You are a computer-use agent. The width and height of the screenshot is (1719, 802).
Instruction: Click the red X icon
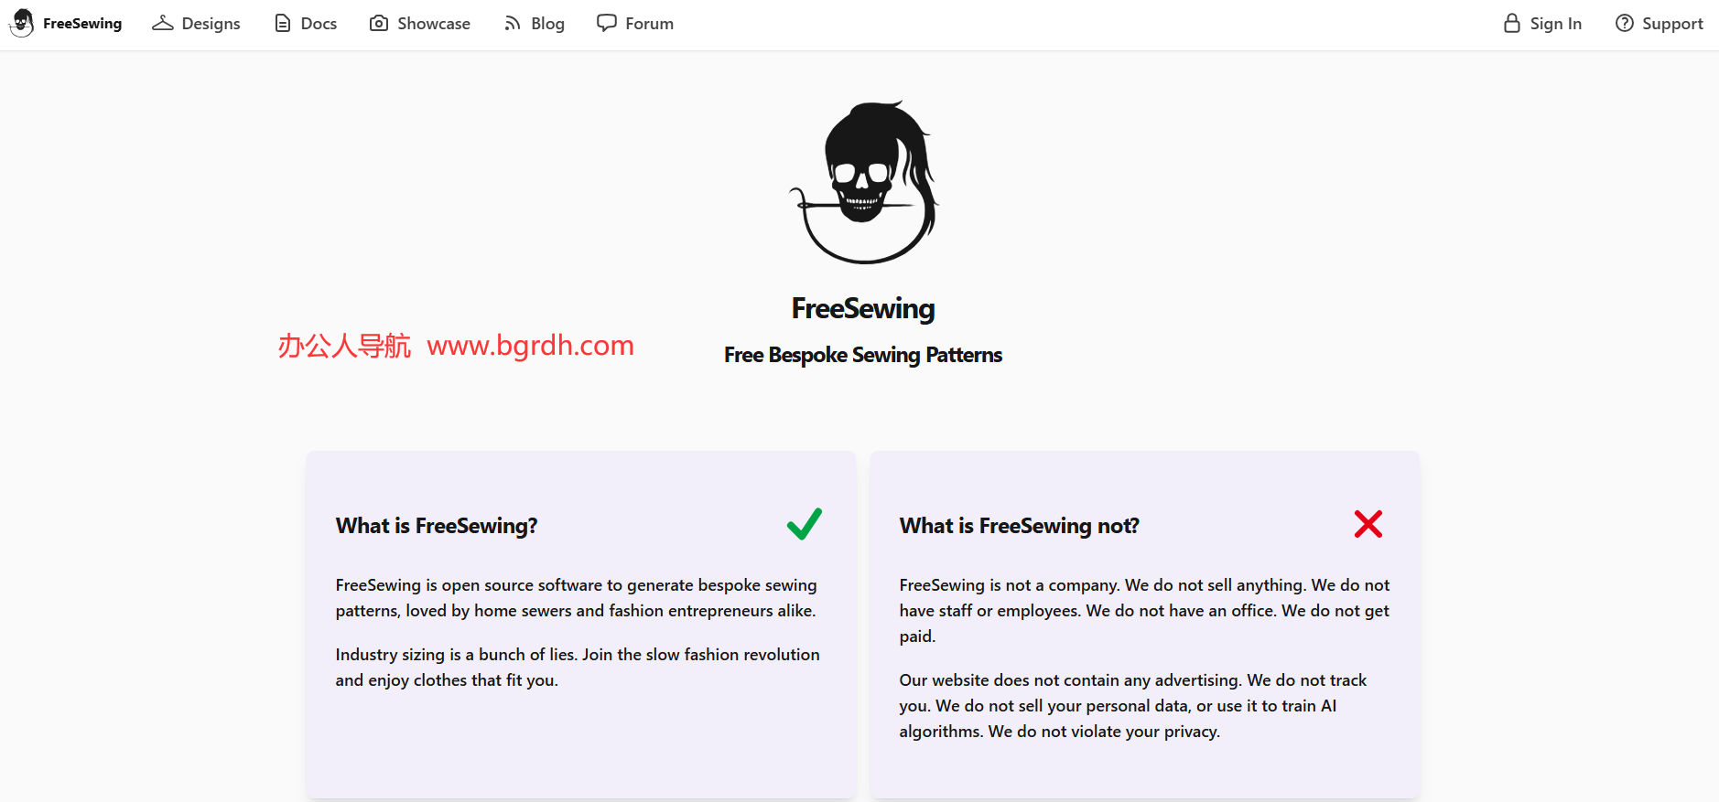tap(1368, 524)
